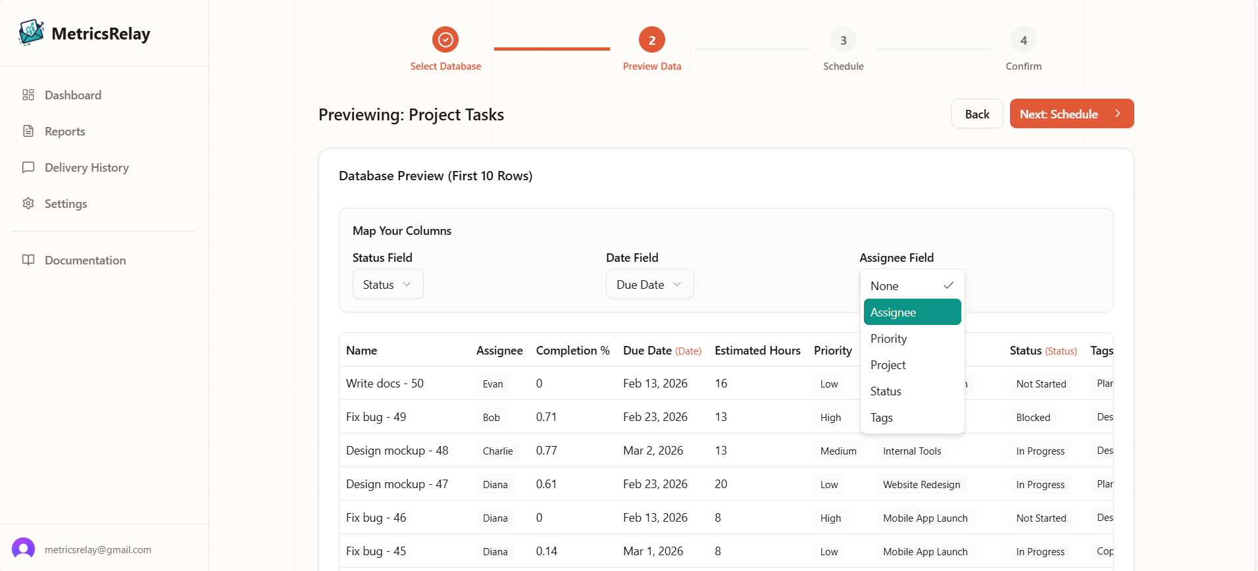Jump to step 4 Confirm
1258x571 pixels.
click(x=1023, y=41)
